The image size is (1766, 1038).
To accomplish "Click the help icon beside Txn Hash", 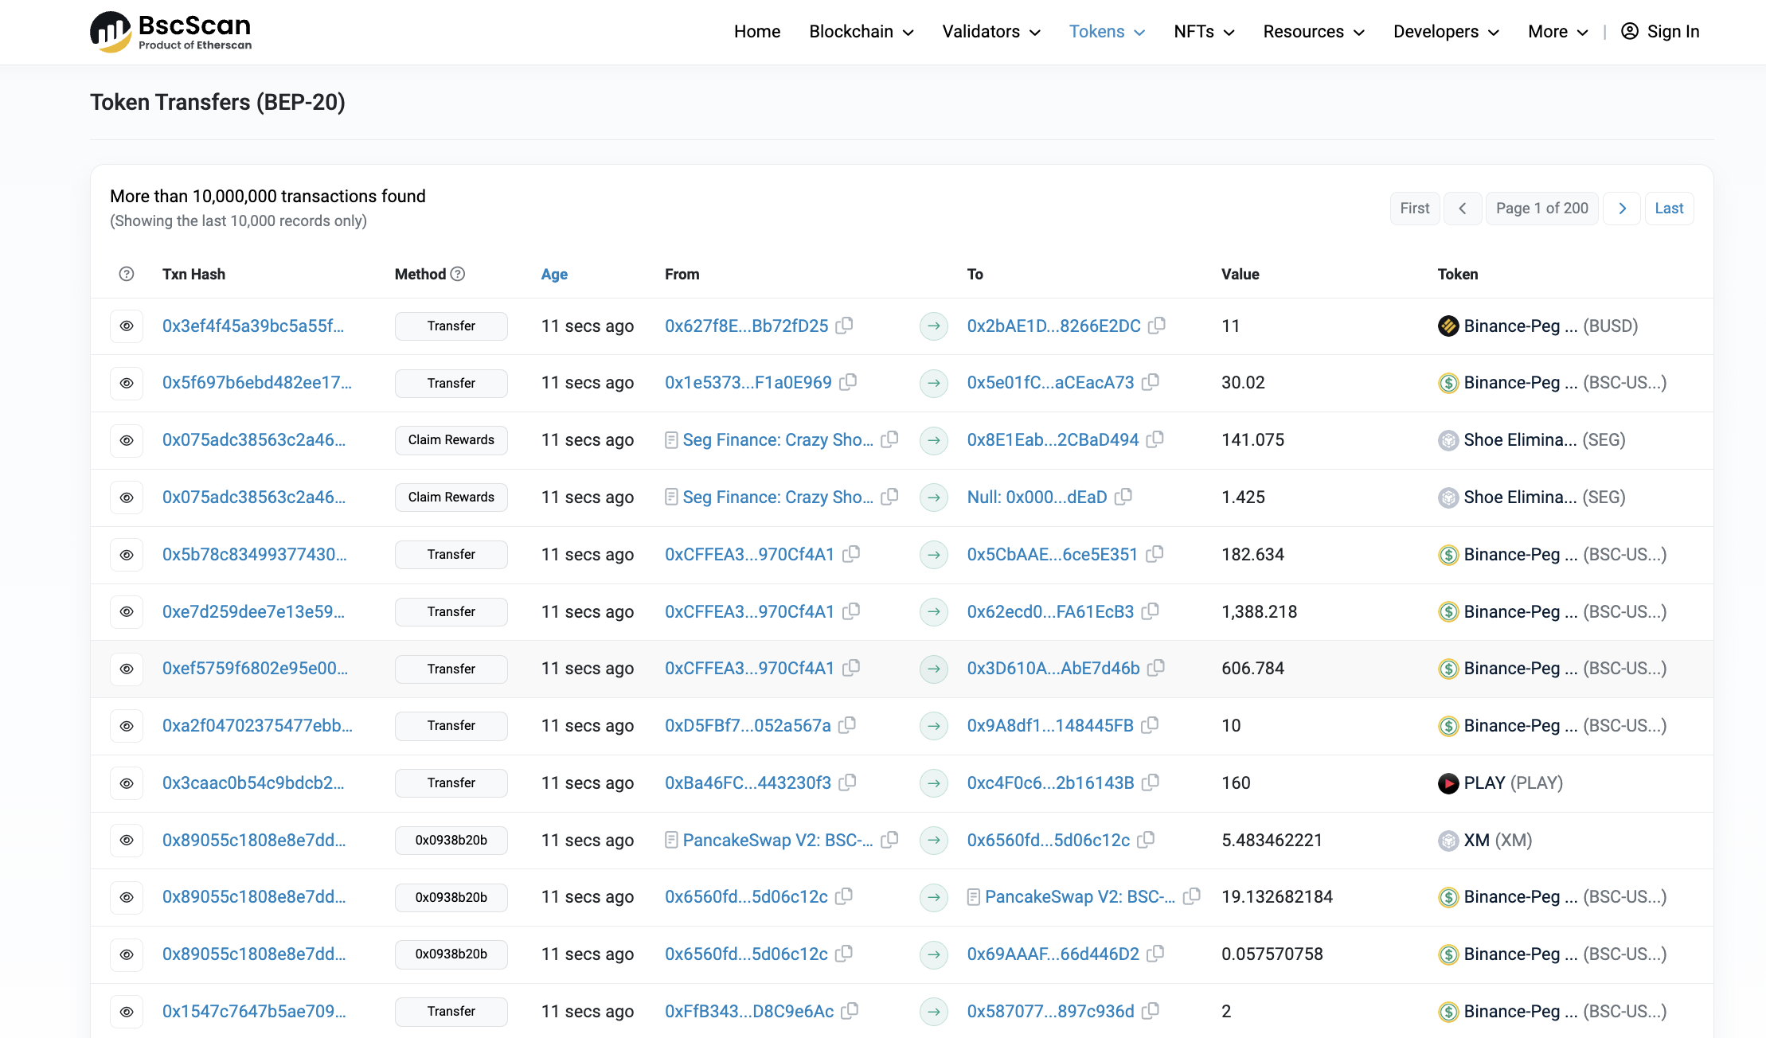I will coord(127,274).
